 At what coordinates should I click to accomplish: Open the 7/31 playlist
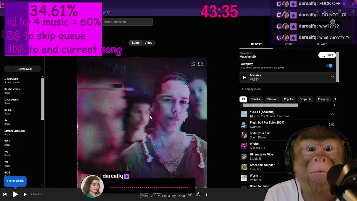pos(7,141)
